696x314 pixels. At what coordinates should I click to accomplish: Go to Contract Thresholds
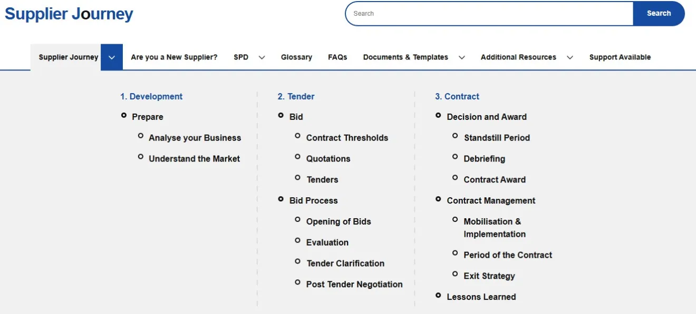[x=347, y=137]
